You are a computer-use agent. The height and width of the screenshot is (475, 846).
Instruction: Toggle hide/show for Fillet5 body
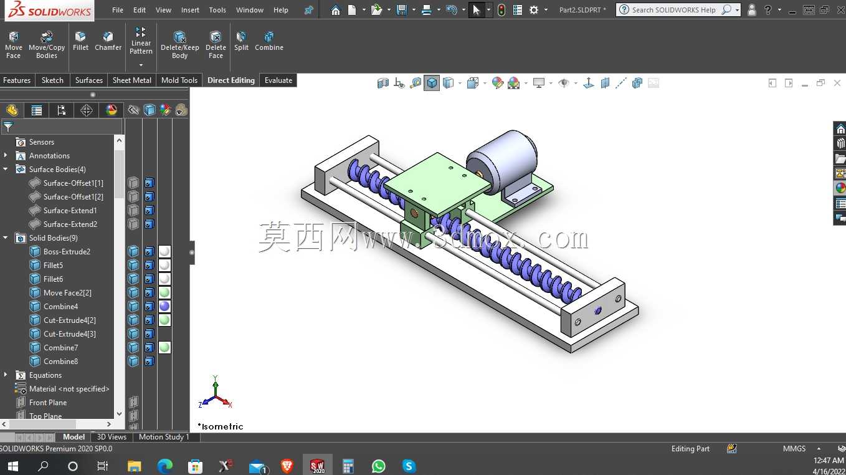pyautogui.click(x=133, y=265)
